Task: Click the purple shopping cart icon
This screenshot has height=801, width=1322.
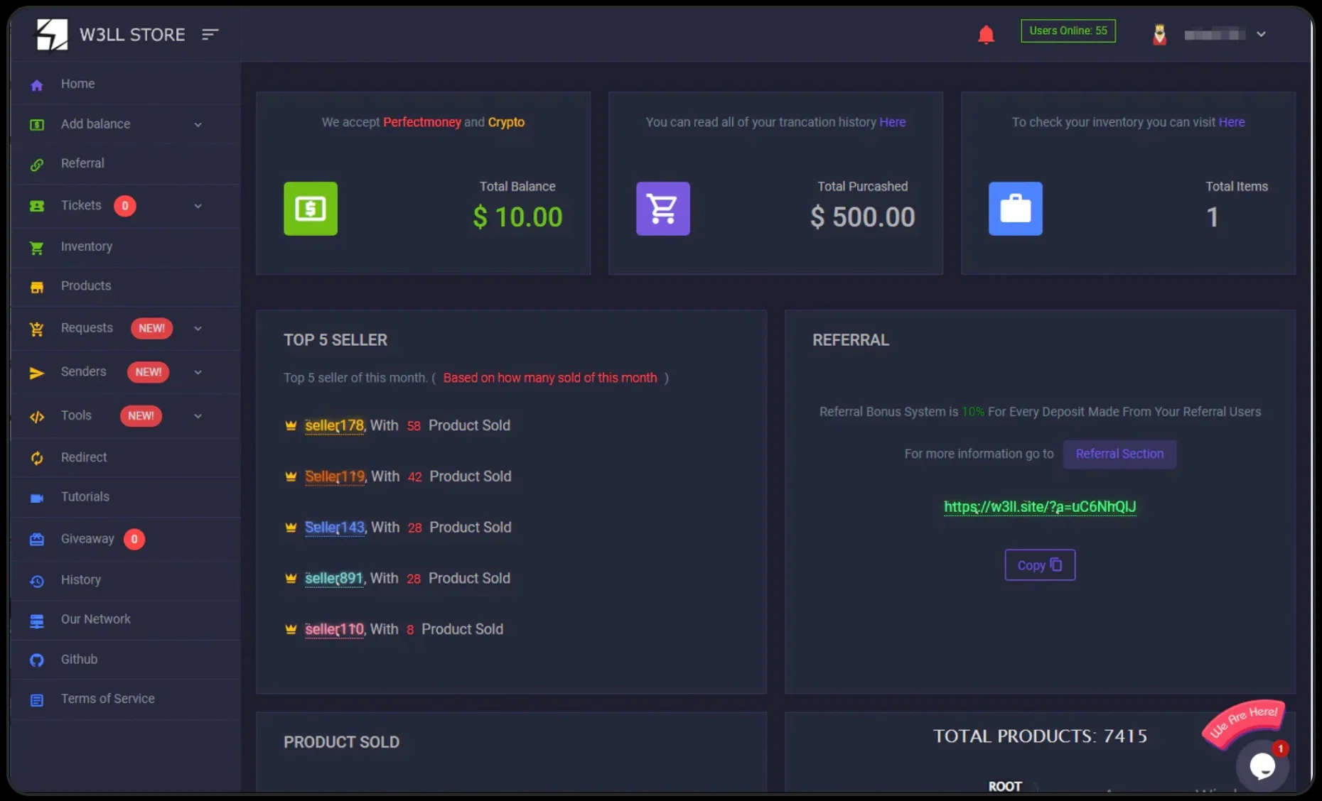Action: pos(662,209)
